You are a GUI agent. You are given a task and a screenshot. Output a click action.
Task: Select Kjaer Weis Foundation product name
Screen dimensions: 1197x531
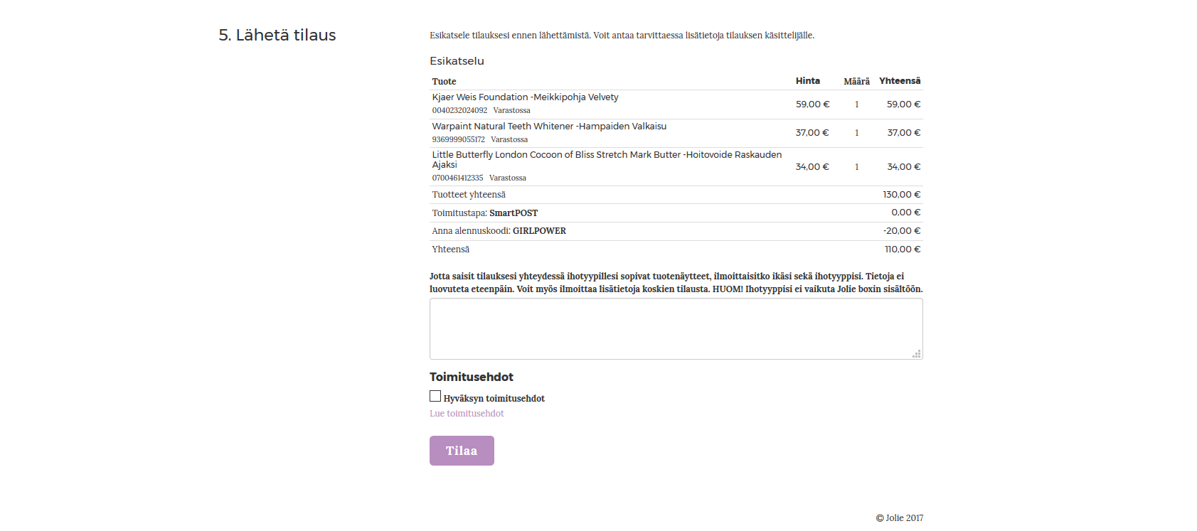click(x=525, y=97)
